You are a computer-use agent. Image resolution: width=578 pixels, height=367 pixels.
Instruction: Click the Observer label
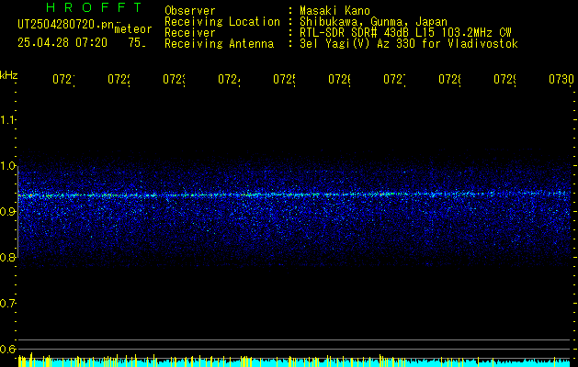(190, 11)
